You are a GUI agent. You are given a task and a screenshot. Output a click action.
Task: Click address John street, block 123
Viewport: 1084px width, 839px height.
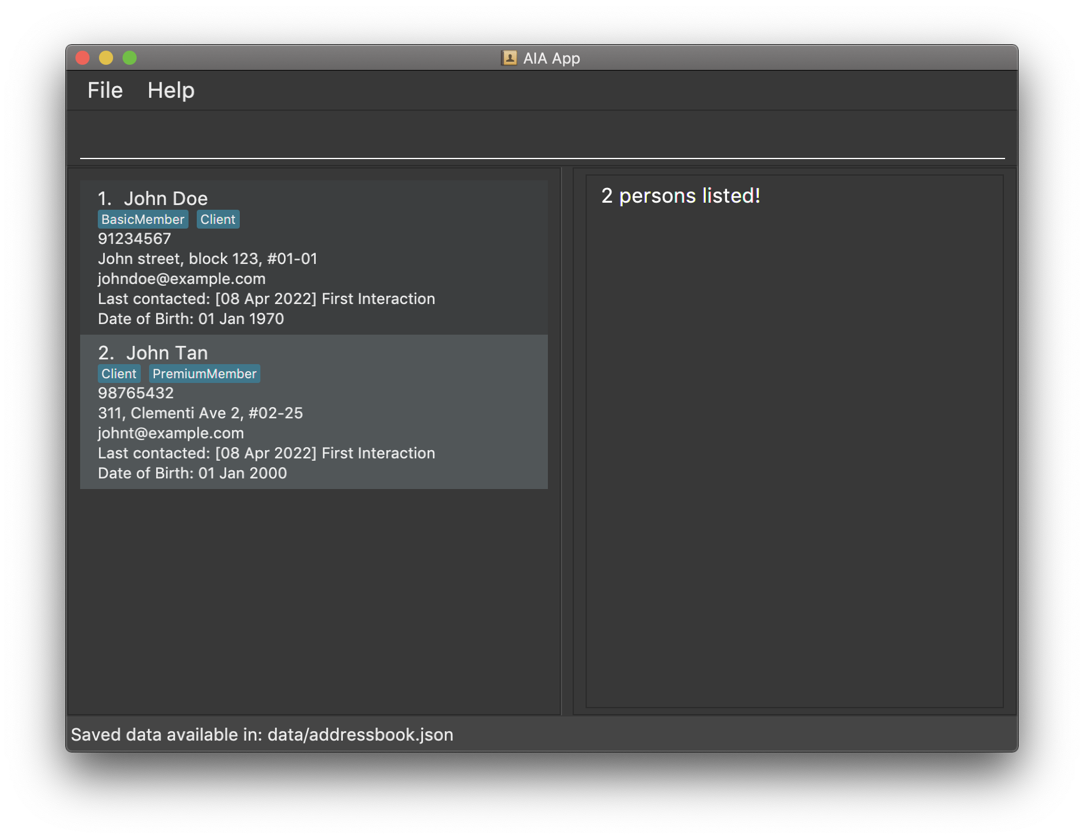click(207, 259)
